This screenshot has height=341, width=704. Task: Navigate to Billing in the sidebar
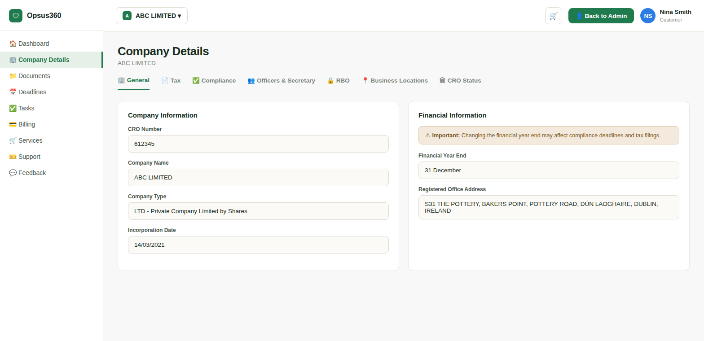(x=51, y=124)
